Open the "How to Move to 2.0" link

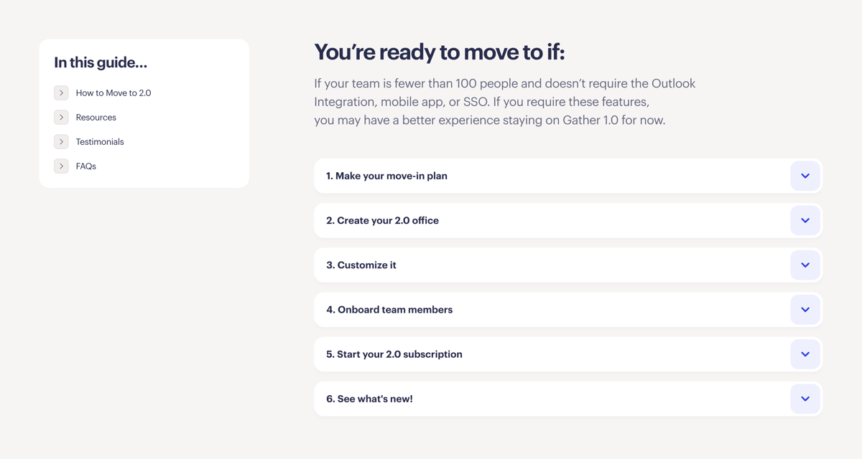coord(113,93)
